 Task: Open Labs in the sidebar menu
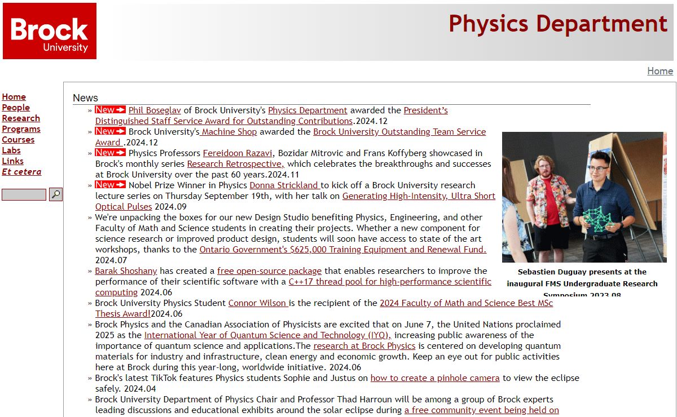tap(11, 150)
